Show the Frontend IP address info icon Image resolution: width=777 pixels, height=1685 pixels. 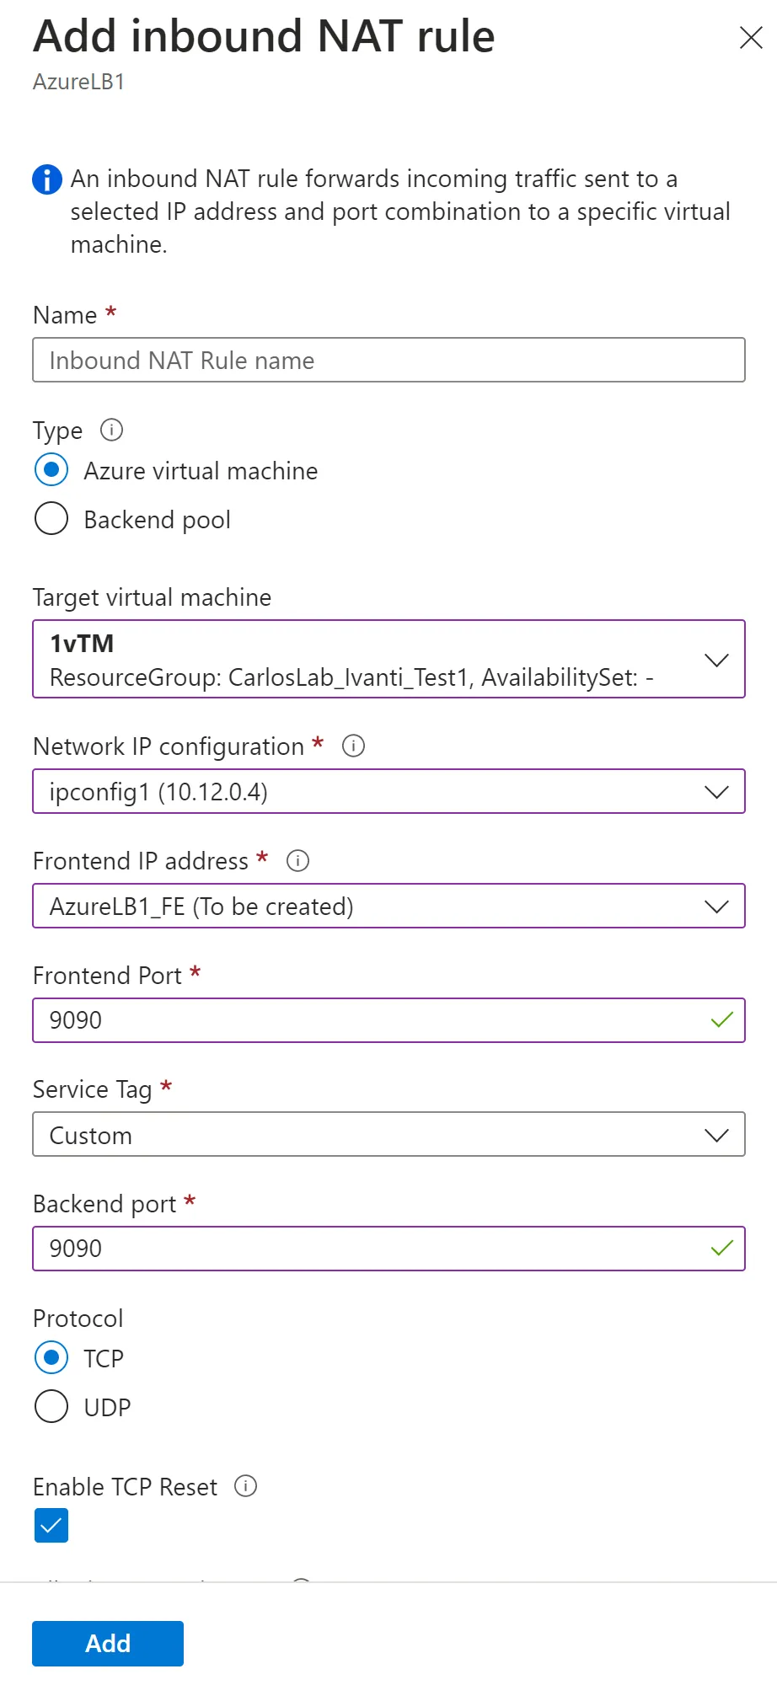(297, 860)
